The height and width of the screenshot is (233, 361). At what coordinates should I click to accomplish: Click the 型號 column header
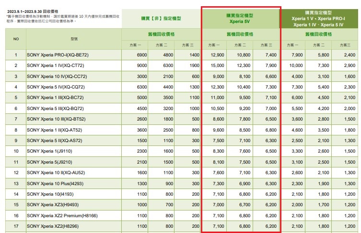coord(73,39)
